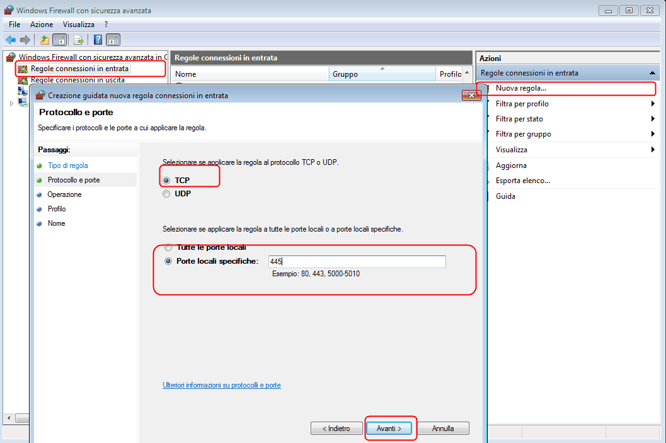Viewport: 666px width, 443px height.
Task: Click the Operazione step label
Action: pos(64,194)
